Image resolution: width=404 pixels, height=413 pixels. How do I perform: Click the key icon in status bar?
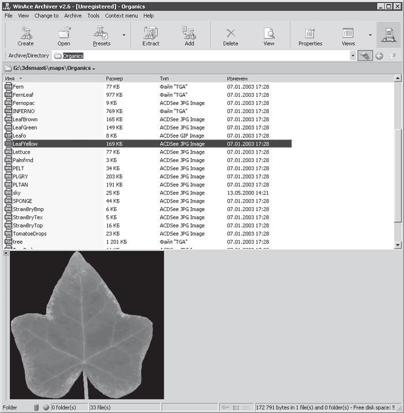click(225, 407)
